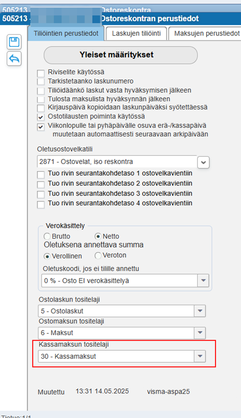
Task: Select the Veroton radio button
Action: pyautogui.click(x=98, y=256)
